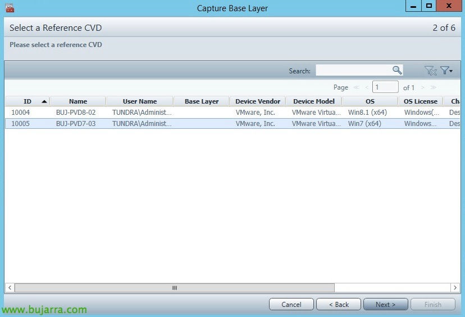Image resolution: width=465 pixels, height=317 pixels.
Task: Sort by the Base Layer column
Action: [x=202, y=101]
